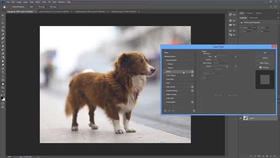Click the plus button beside Color Overlay
Screen dimensions: 280x158
click(x=192, y=87)
